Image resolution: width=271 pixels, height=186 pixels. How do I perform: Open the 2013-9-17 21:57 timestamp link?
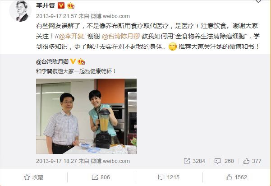pyautogui.click(x=56, y=16)
